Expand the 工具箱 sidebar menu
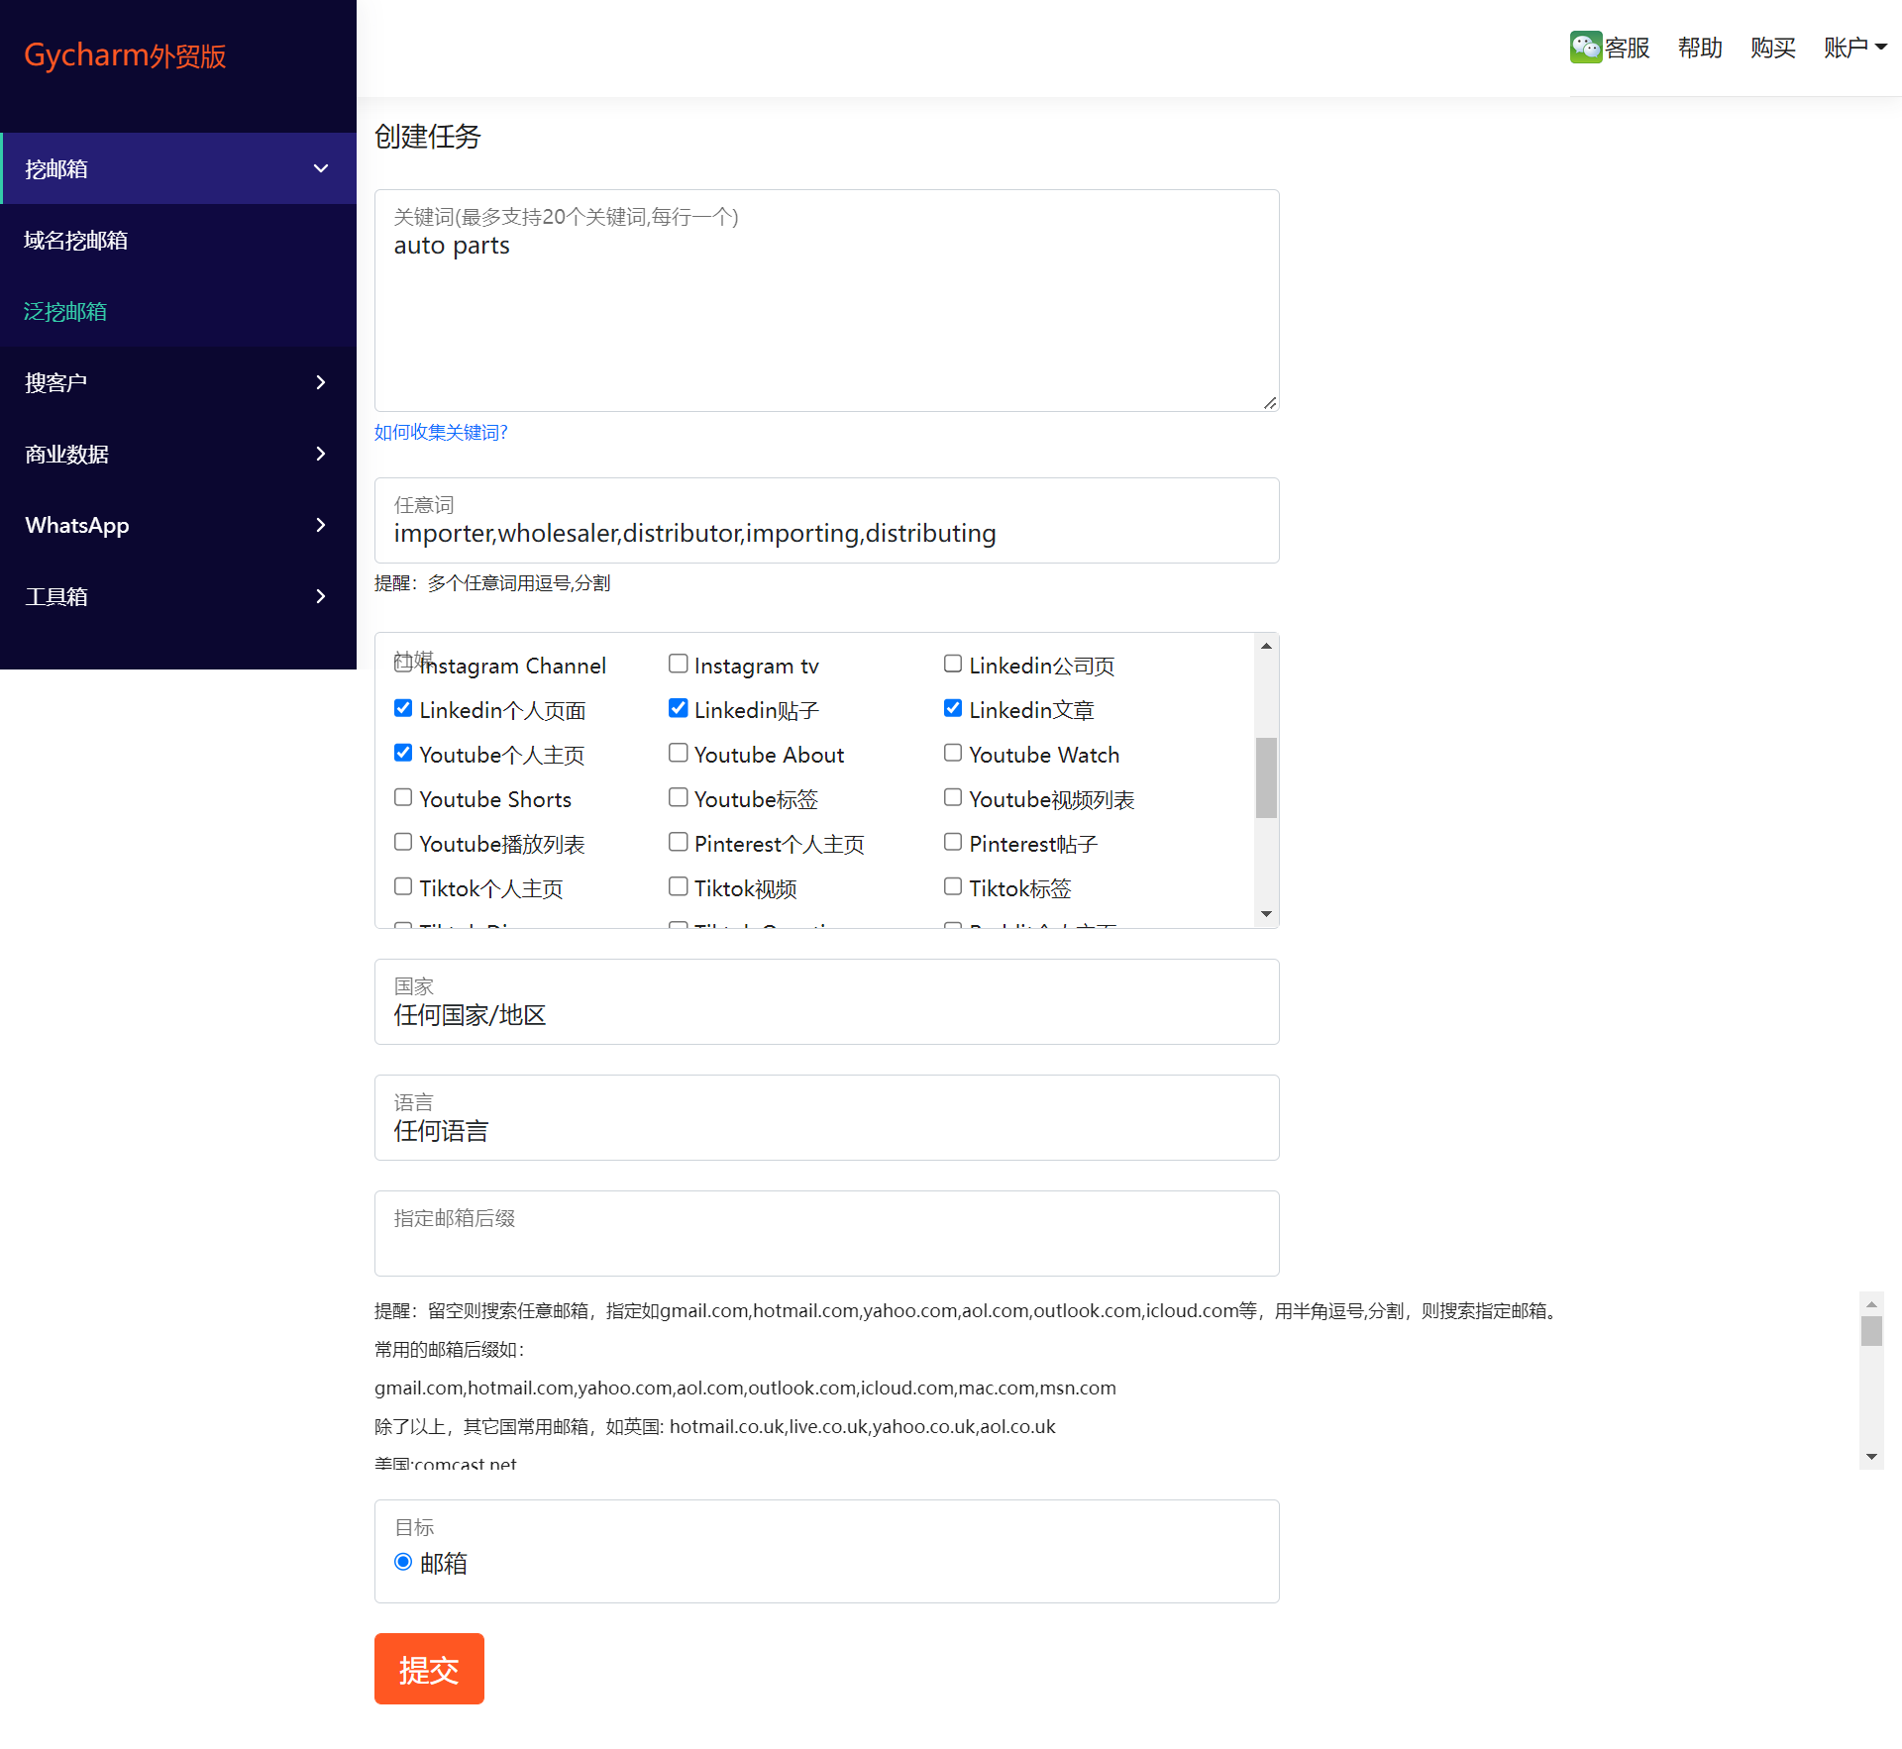The width and height of the screenshot is (1902, 1749). pos(178,596)
